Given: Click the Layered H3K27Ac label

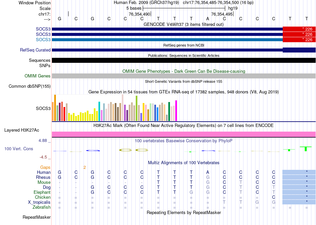Looking at the screenshot, I should 22,130.
